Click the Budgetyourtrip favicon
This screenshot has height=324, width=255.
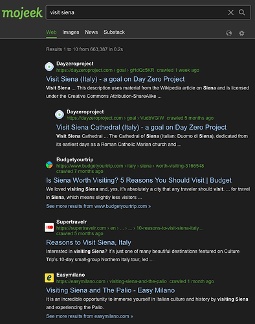click(x=49, y=165)
